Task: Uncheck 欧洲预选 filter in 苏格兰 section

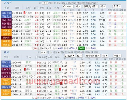Action: click(71, 3)
